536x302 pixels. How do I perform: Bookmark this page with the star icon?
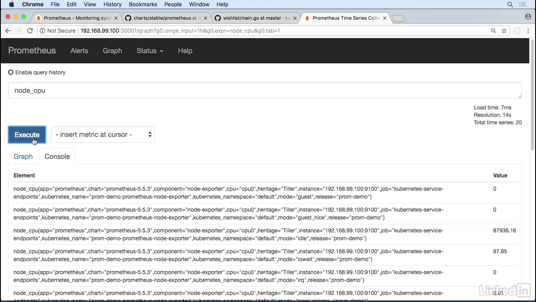coord(504,31)
